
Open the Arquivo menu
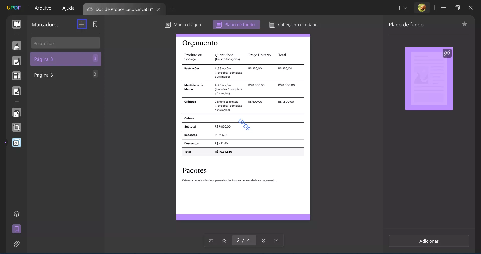(43, 8)
